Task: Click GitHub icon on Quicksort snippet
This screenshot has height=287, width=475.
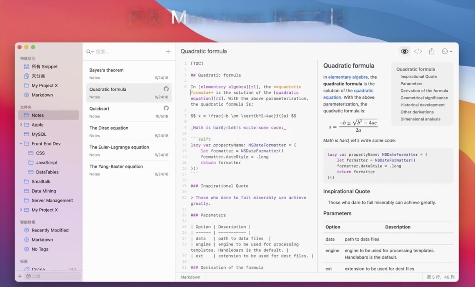Action: [x=166, y=108]
